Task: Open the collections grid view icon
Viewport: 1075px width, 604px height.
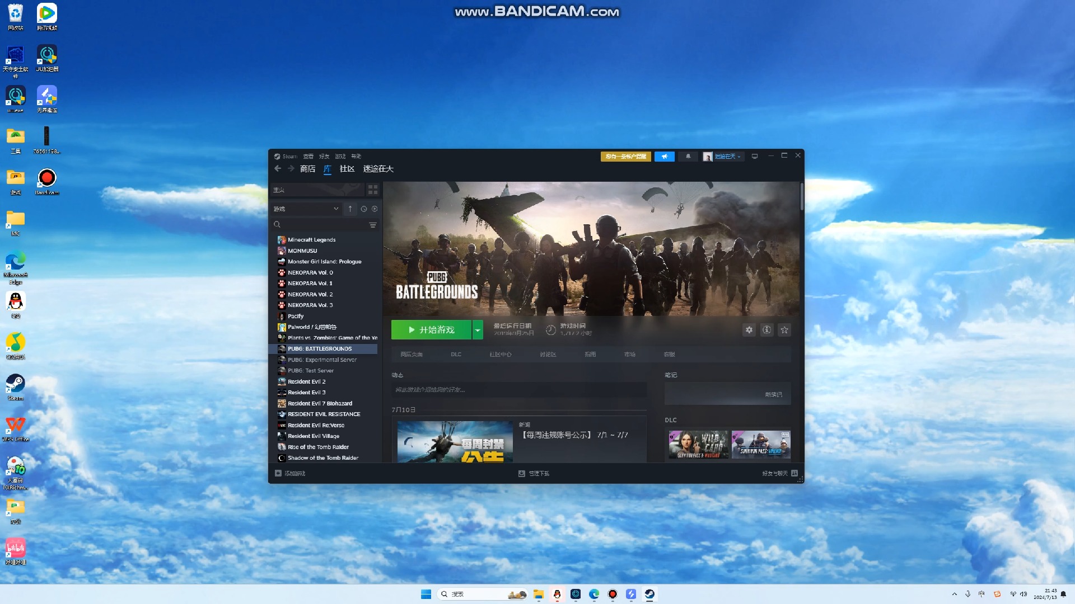Action: 373,190
